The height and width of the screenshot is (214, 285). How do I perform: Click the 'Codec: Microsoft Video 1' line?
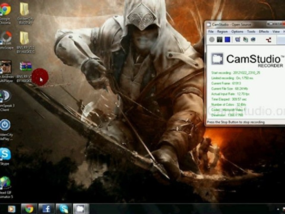pyautogui.click(x=228, y=110)
